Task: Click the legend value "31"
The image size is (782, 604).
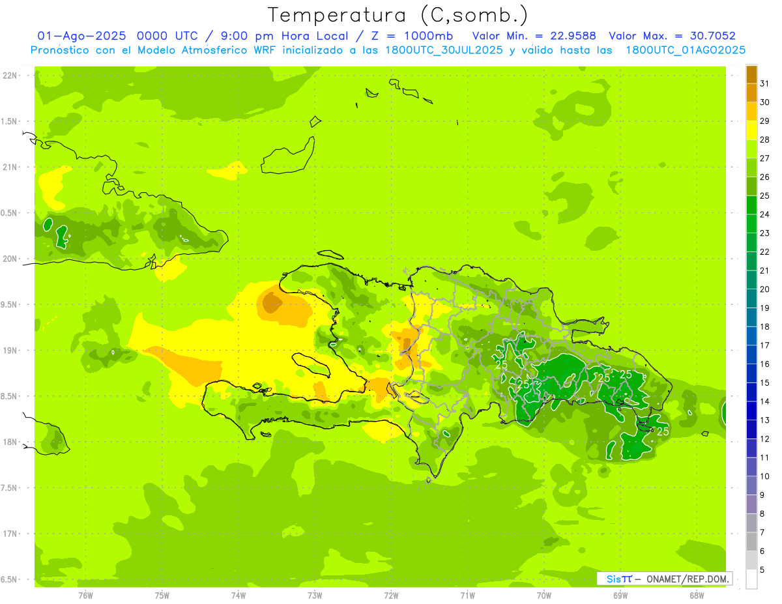Action: [764, 83]
